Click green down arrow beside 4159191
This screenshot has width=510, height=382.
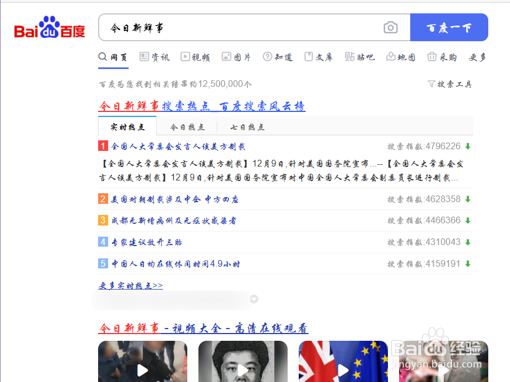coord(468,264)
